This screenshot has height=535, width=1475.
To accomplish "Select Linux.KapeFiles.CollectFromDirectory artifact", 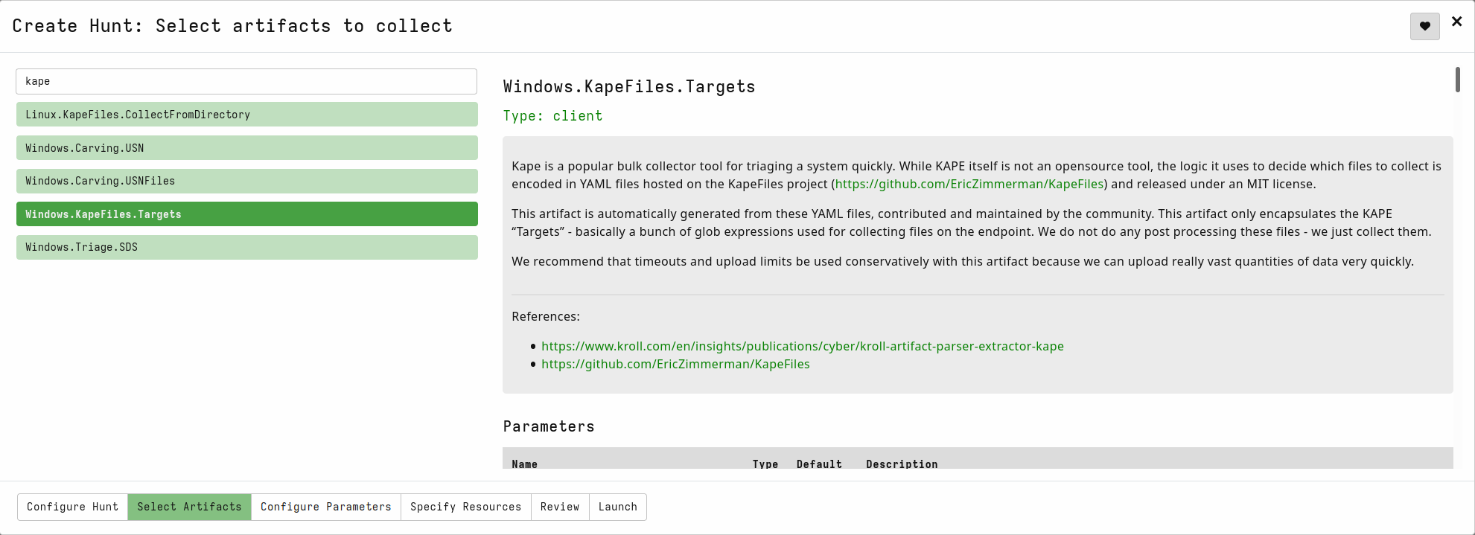I will [246, 115].
